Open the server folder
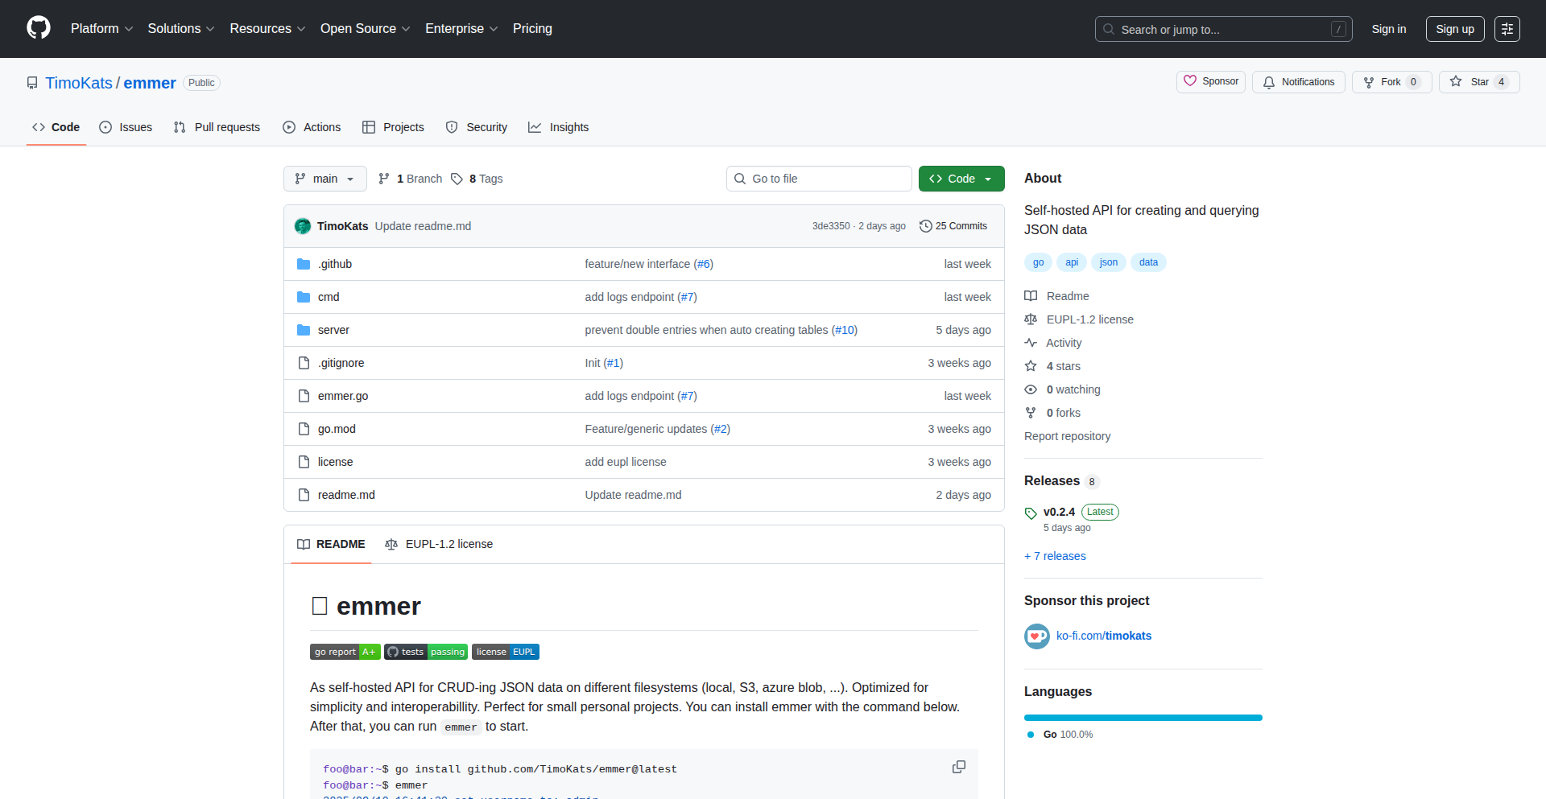 (333, 330)
